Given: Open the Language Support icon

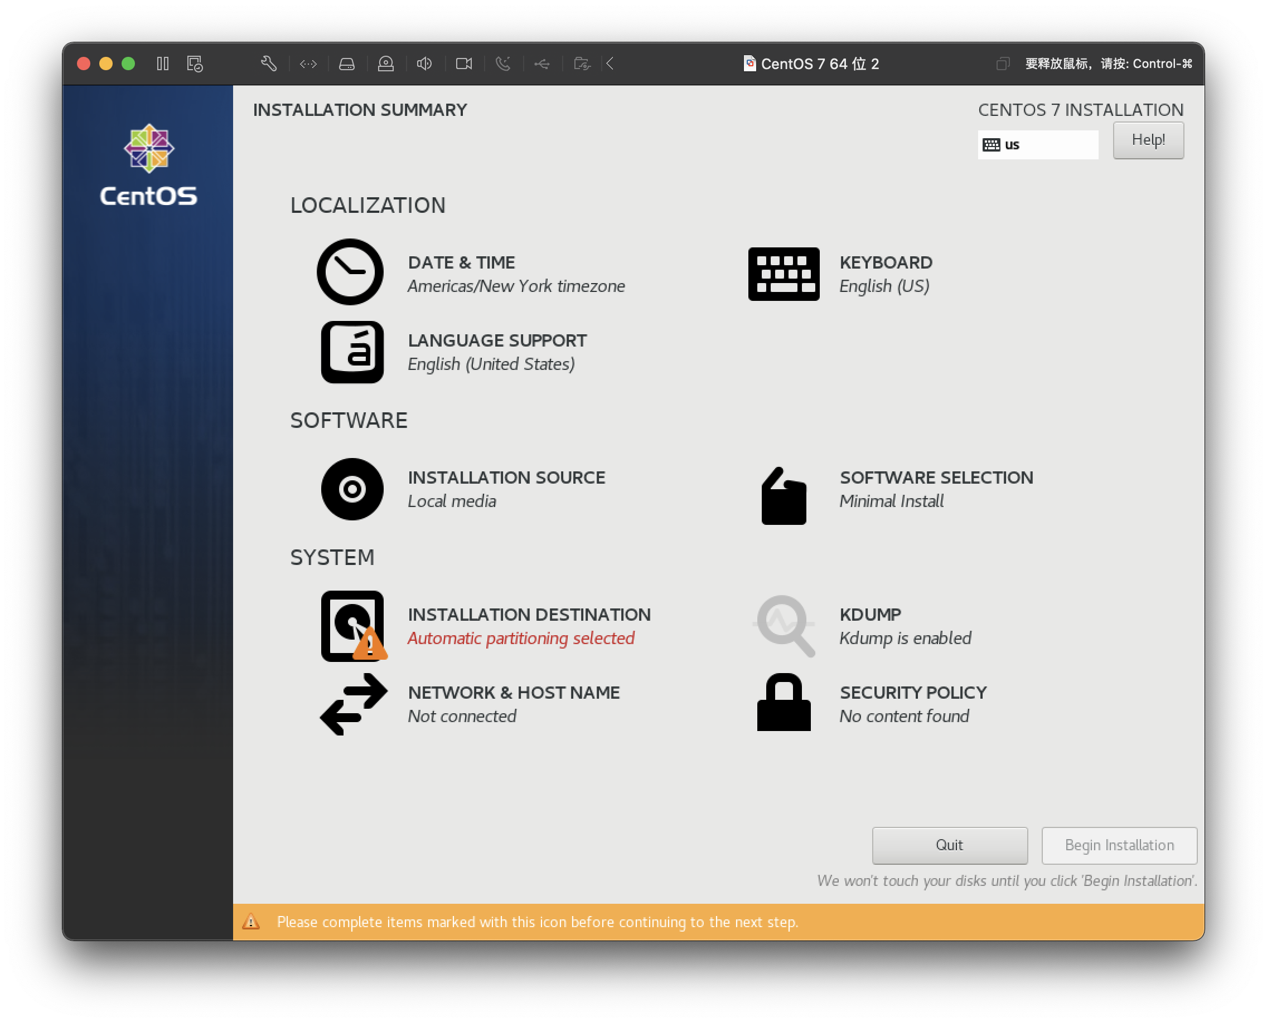Looking at the screenshot, I should tap(352, 352).
